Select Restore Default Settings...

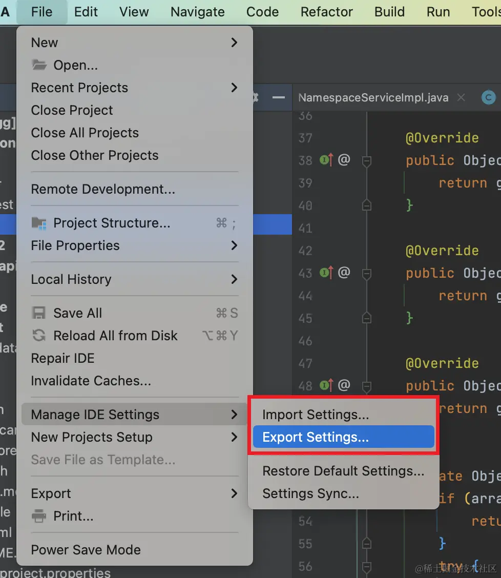click(x=343, y=471)
